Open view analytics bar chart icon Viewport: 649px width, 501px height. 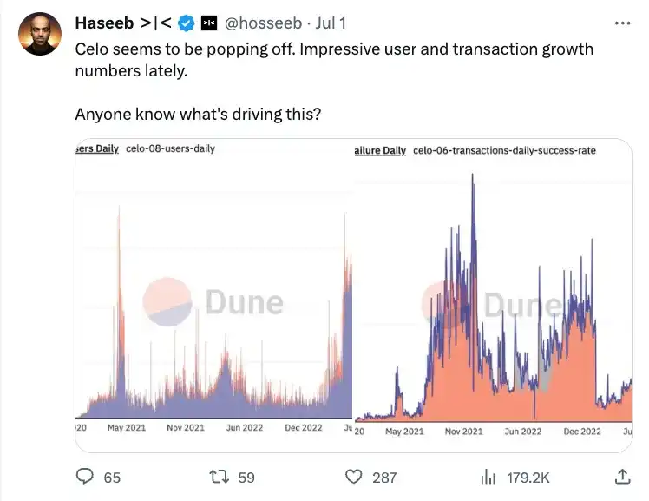(488, 477)
